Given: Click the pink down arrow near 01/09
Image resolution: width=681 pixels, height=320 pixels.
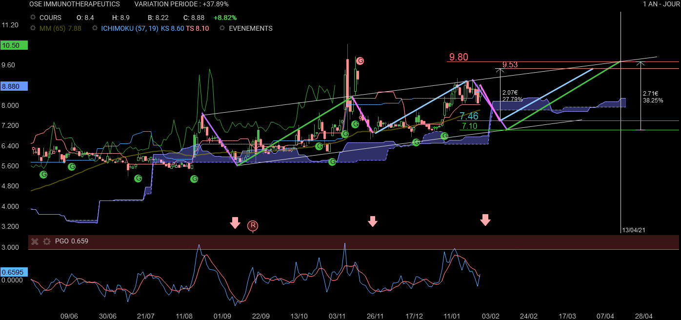Looking at the screenshot, I should point(235,222).
